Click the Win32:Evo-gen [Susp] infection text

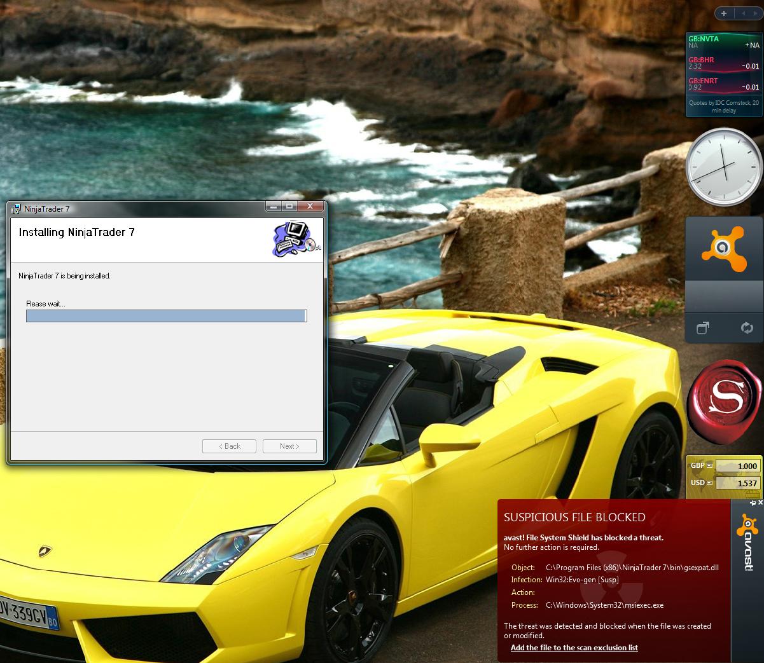point(582,580)
